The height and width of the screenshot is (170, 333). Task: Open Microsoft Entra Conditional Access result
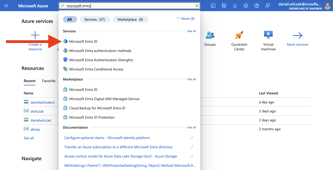tap(96, 69)
